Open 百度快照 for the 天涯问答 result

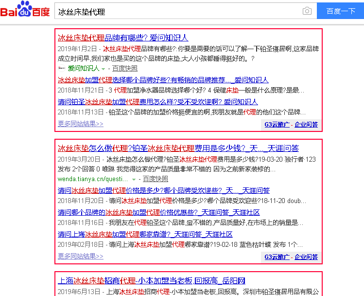point(156,179)
